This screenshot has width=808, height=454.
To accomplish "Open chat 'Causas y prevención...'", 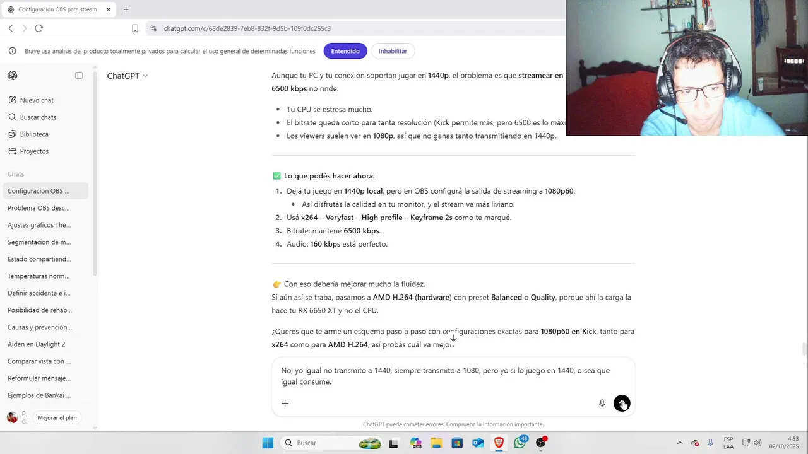I will (46, 327).
